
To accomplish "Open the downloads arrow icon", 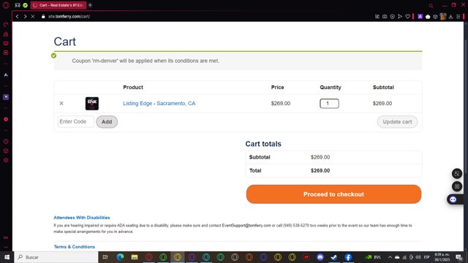I will click(450, 16).
